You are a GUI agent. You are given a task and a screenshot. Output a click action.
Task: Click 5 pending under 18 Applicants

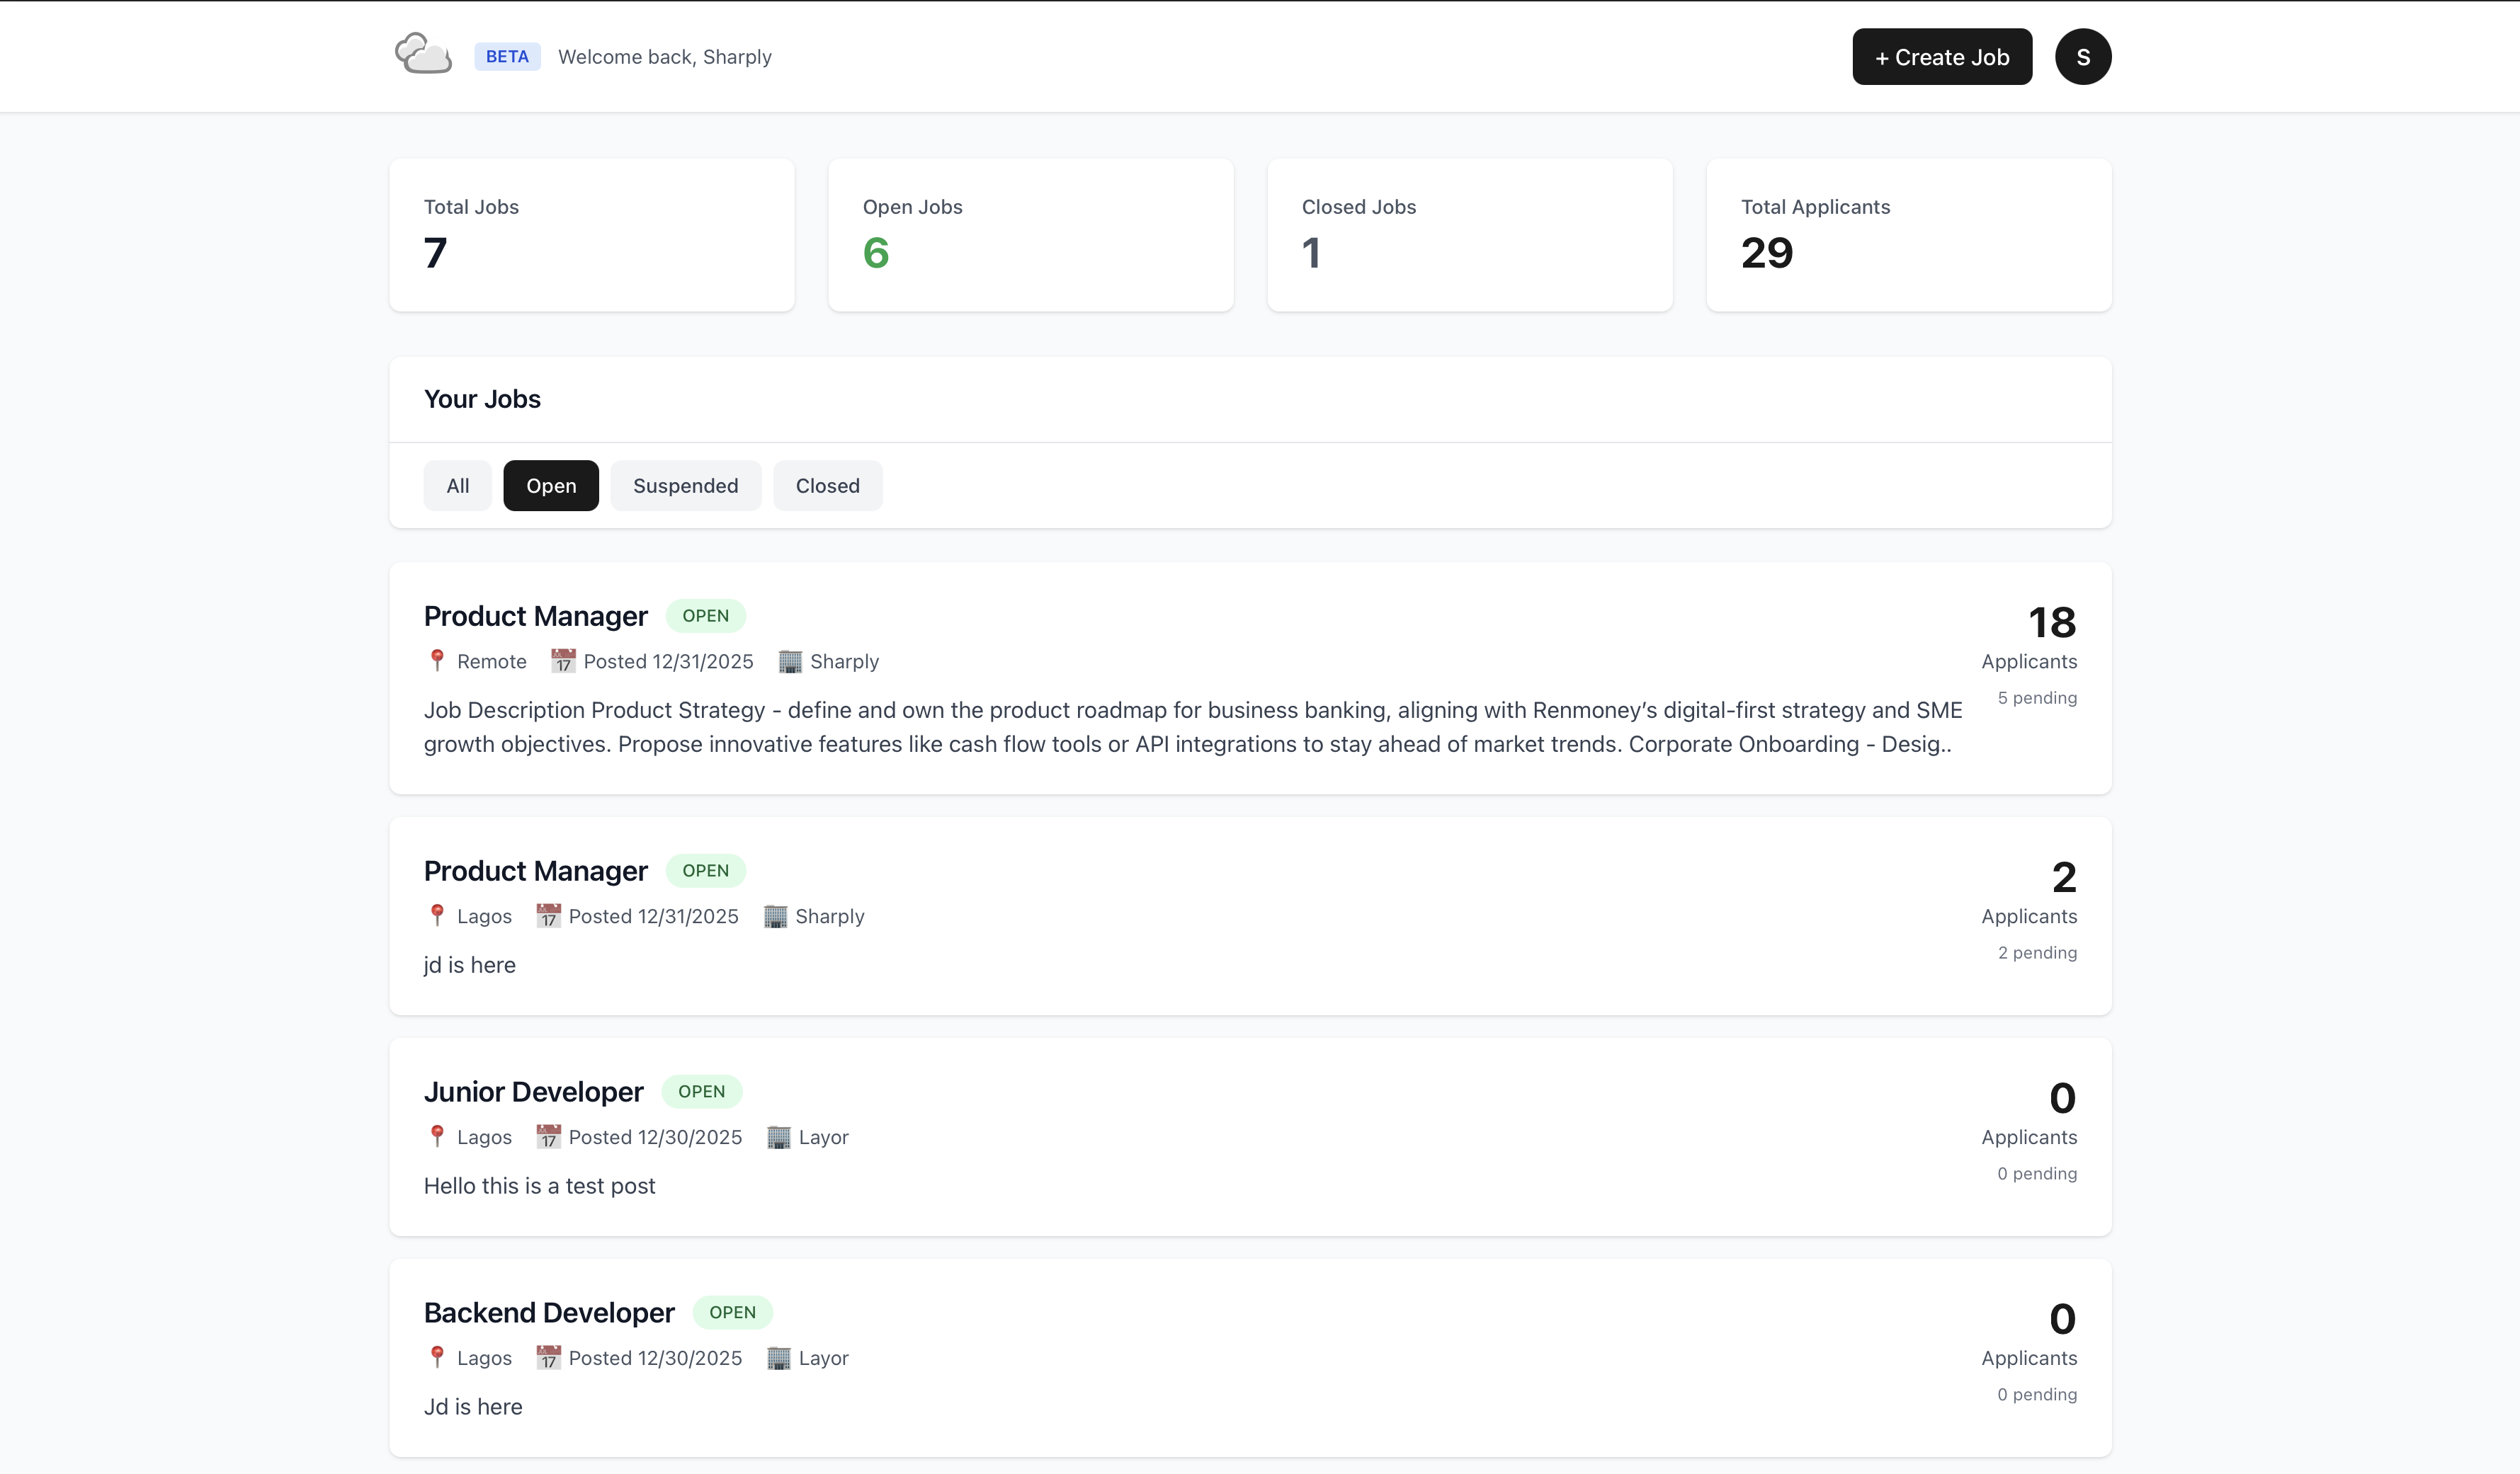tap(2036, 697)
